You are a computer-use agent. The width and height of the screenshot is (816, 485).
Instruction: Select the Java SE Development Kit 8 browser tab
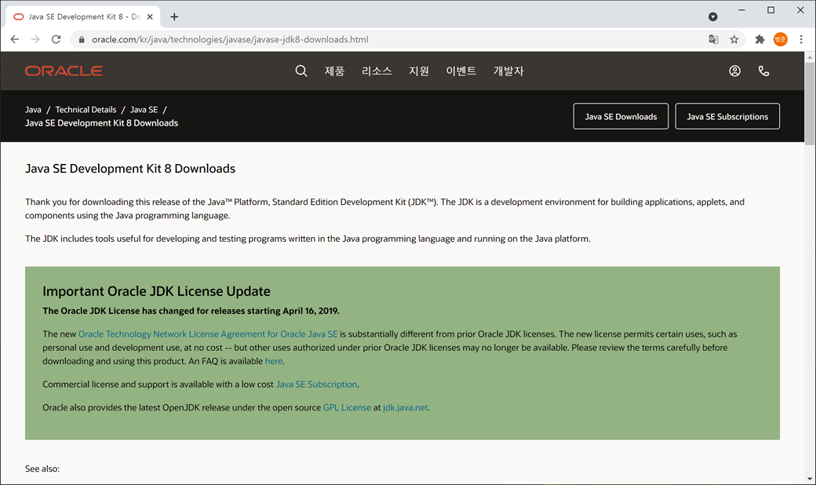(83, 16)
